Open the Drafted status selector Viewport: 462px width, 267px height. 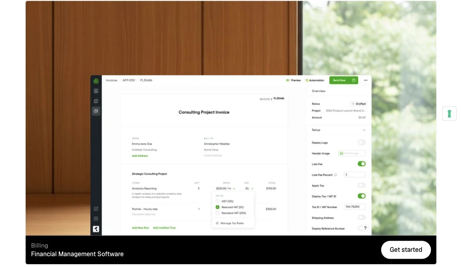click(x=359, y=104)
